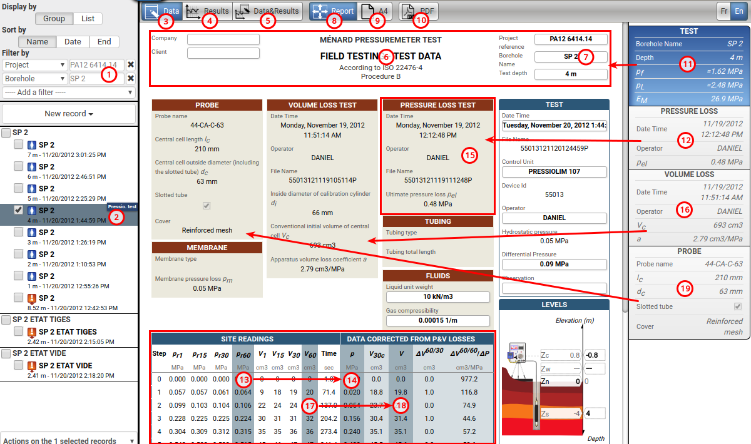Switch to the Results chart view
Screen dimensions: 751x444
(x=208, y=11)
